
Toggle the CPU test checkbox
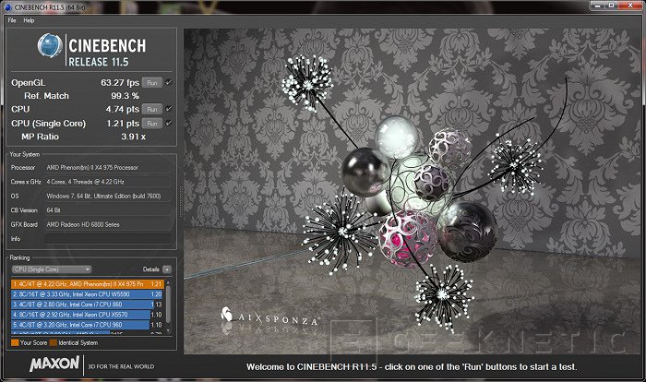tap(169, 109)
